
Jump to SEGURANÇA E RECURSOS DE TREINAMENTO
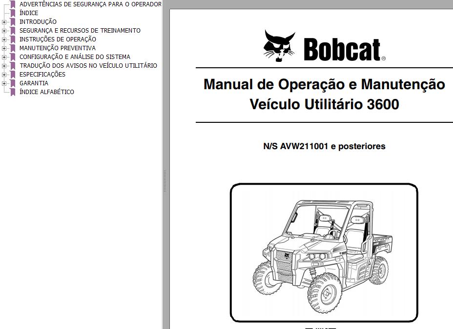(80, 31)
